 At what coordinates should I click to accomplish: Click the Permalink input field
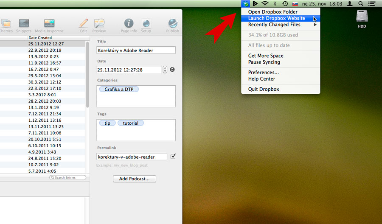coord(132,157)
